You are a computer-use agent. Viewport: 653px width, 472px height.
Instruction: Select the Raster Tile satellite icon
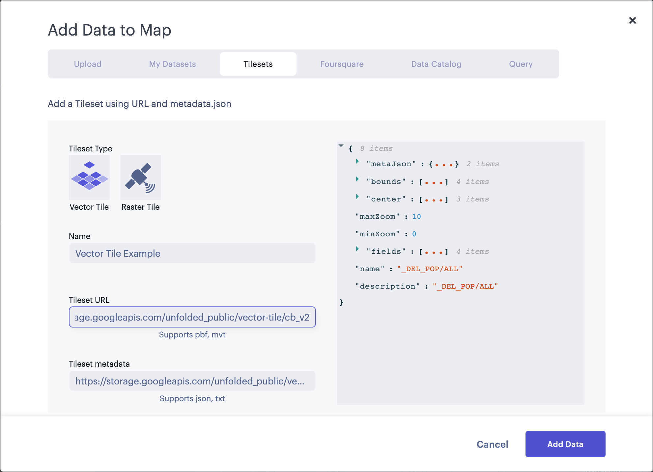click(x=140, y=177)
